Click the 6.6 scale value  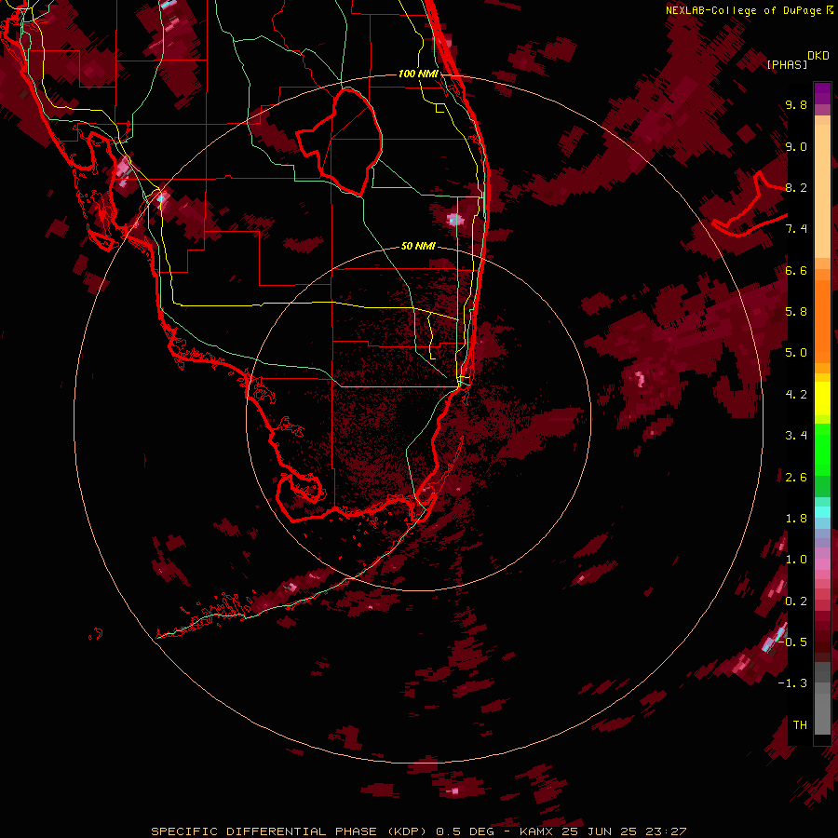pyautogui.click(x=796, y=270)
